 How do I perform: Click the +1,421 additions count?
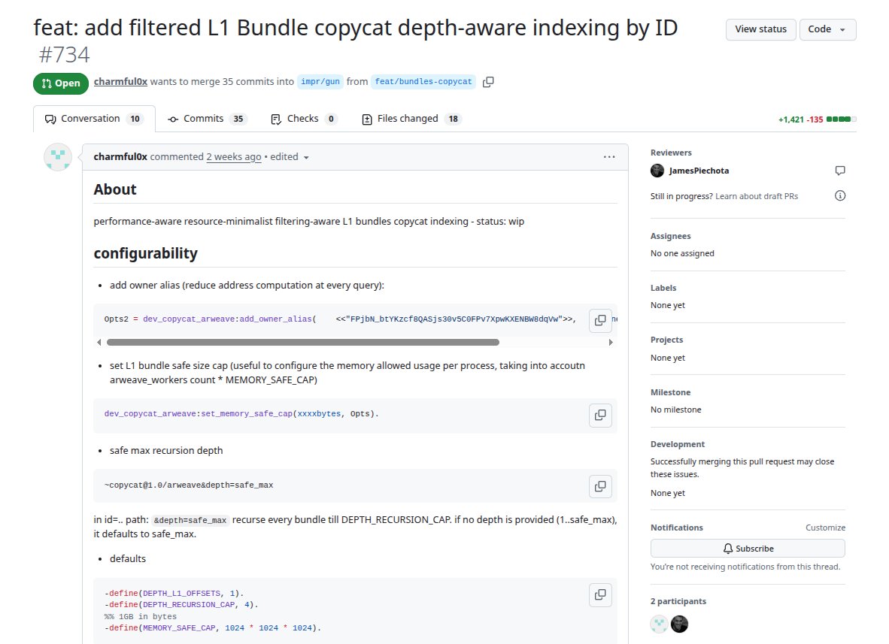791,119
